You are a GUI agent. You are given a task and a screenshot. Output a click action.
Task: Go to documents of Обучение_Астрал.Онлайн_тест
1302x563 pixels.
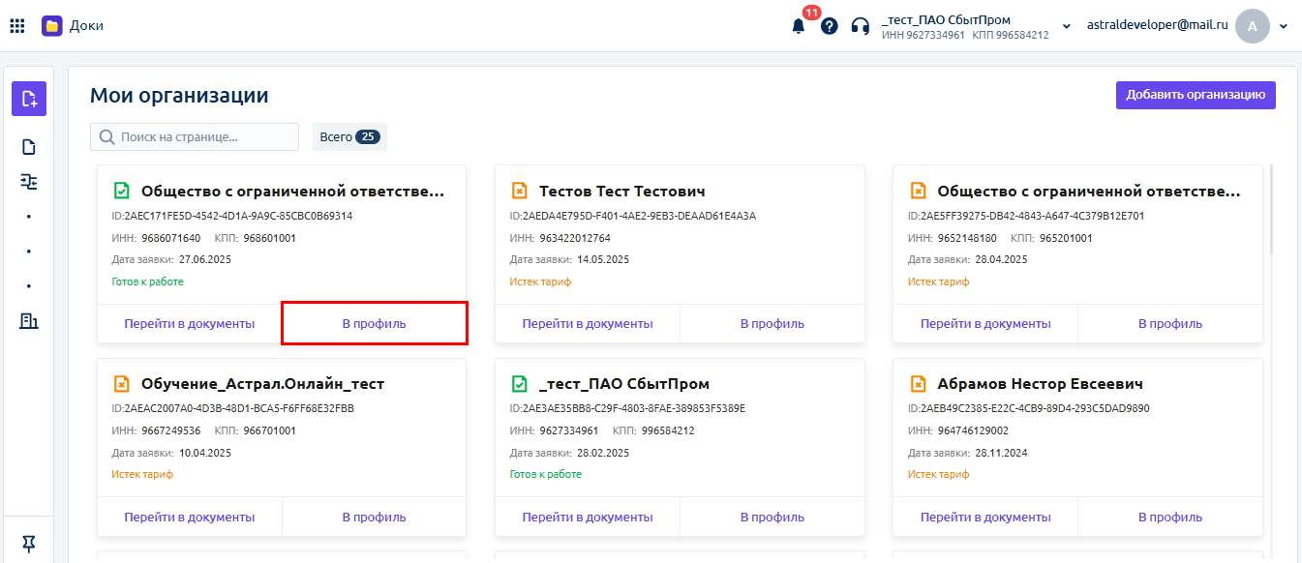190,518
